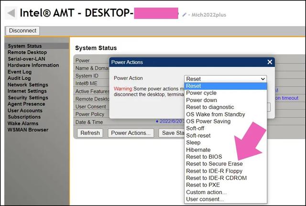Select Reset option in dropdown list
Image resolution: width=306 pixels, height=206 pixels.
(226, 86)
